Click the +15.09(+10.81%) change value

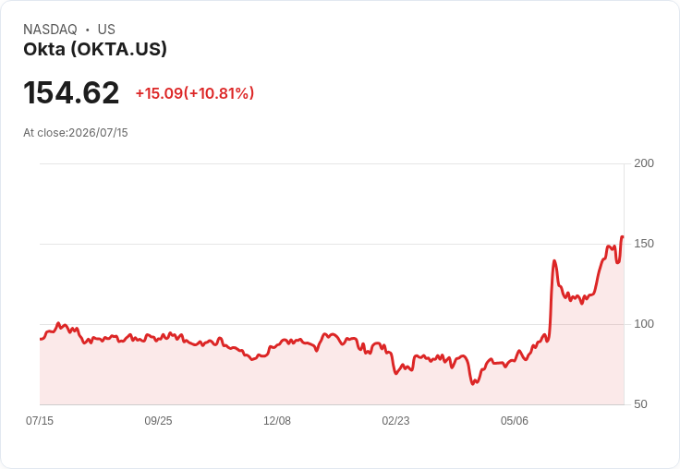pos(195,93)
